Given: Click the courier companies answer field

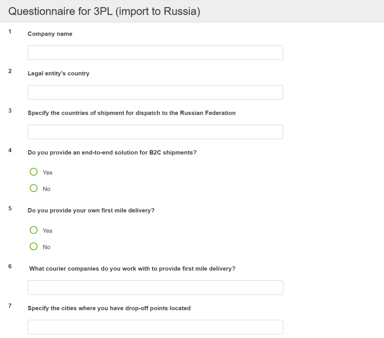Looking at the screenshot, I should click(x=155, y=287).
